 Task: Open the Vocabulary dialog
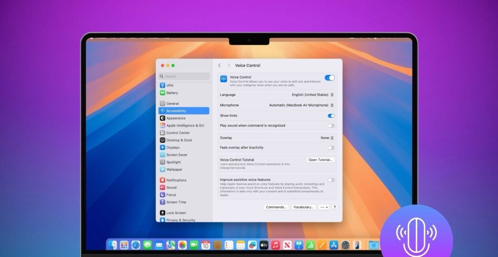pos(303,207)
